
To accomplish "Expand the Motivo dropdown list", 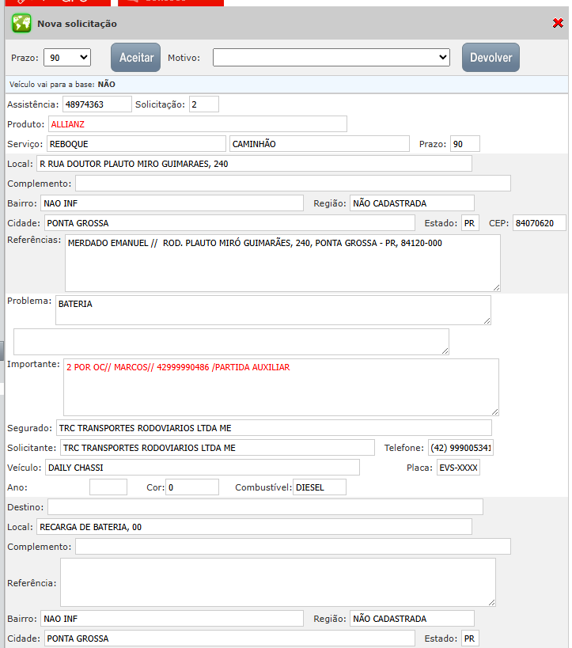I will 331,58.
